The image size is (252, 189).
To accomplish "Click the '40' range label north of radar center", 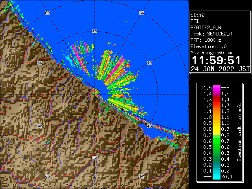I will pyautogui.click(x=94, y=31).
